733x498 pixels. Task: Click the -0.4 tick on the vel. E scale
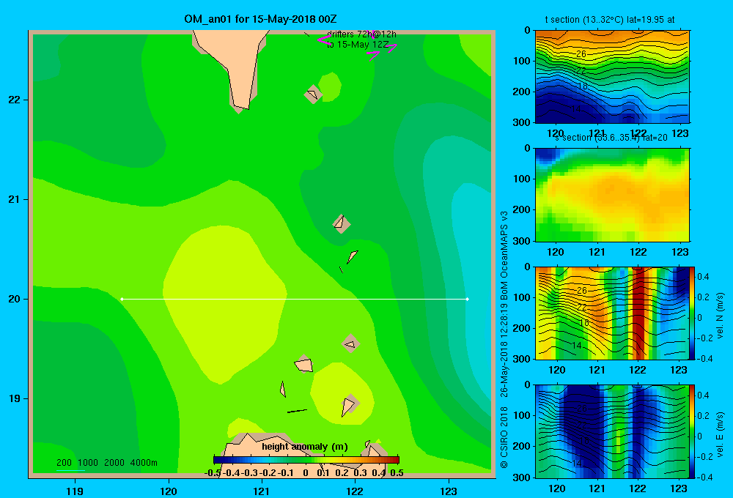[x=704, y=477]
